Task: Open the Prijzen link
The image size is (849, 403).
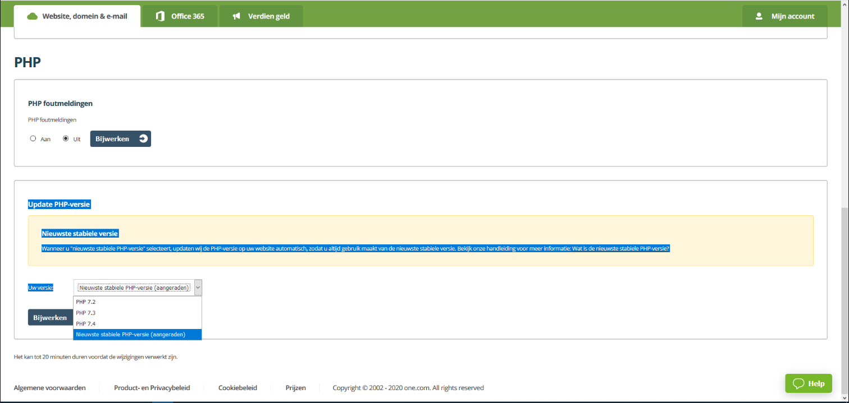Action: 295,388
